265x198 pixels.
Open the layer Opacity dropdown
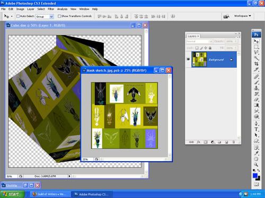tap(235, 41)
